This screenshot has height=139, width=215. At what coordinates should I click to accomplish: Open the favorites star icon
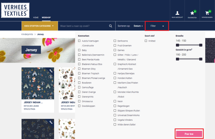(192, 13)
